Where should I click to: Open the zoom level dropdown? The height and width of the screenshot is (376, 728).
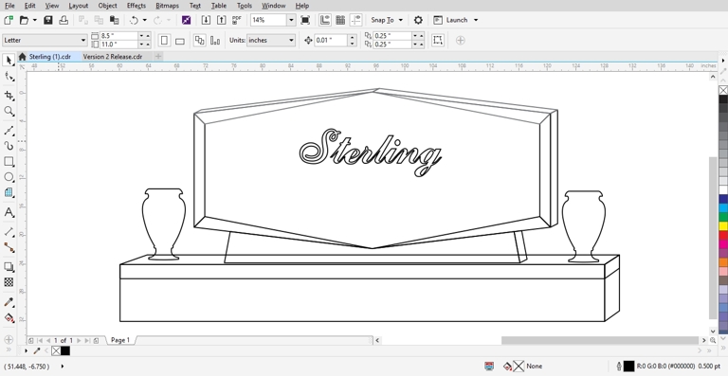[291, 20]
